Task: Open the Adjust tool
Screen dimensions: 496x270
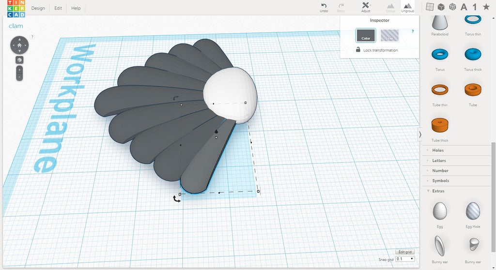Action: [366, 7]
